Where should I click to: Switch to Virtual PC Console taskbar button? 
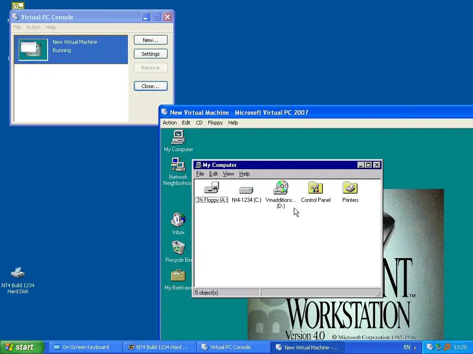(x=233, y=347)
